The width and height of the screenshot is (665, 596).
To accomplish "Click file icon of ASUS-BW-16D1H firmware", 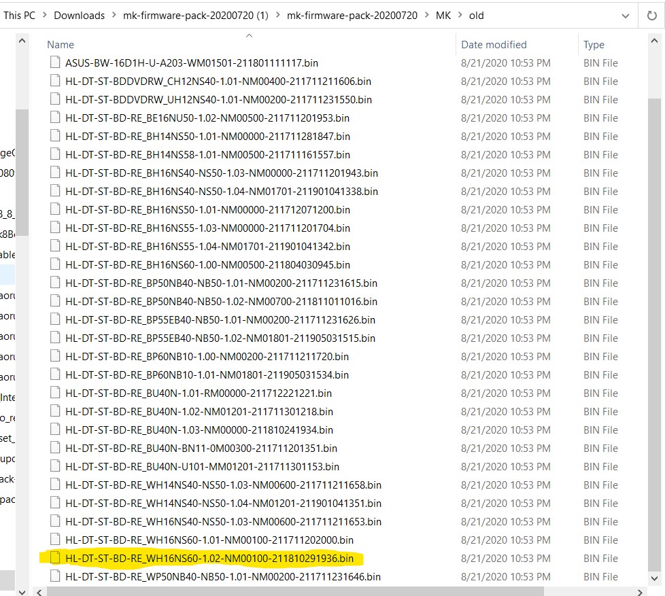I will [54, 63].
